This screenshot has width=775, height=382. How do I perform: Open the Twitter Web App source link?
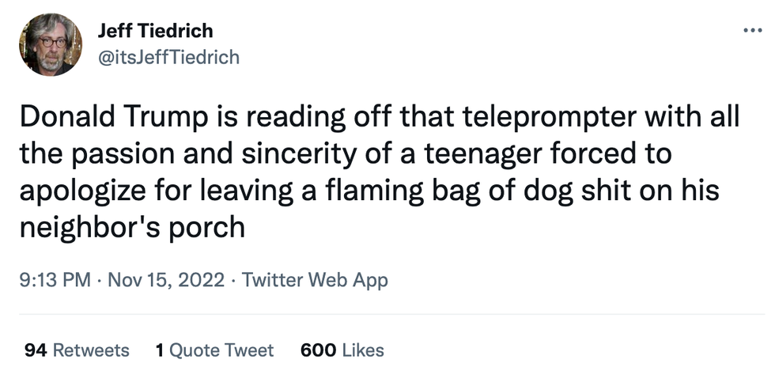[315, 280]
